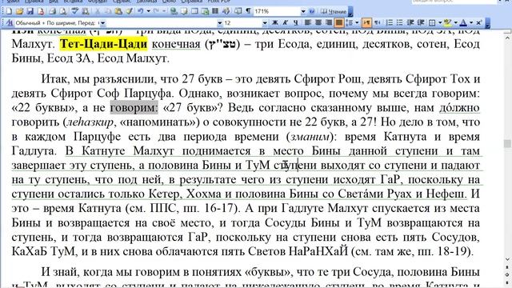Toggle right-to-left text direction
Viewport: 512px width, 288px height.
[x=377, y=22]
